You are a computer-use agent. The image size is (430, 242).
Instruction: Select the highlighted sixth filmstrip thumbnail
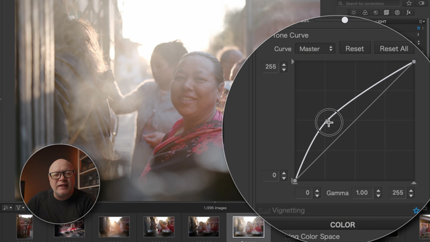(249, 227)
